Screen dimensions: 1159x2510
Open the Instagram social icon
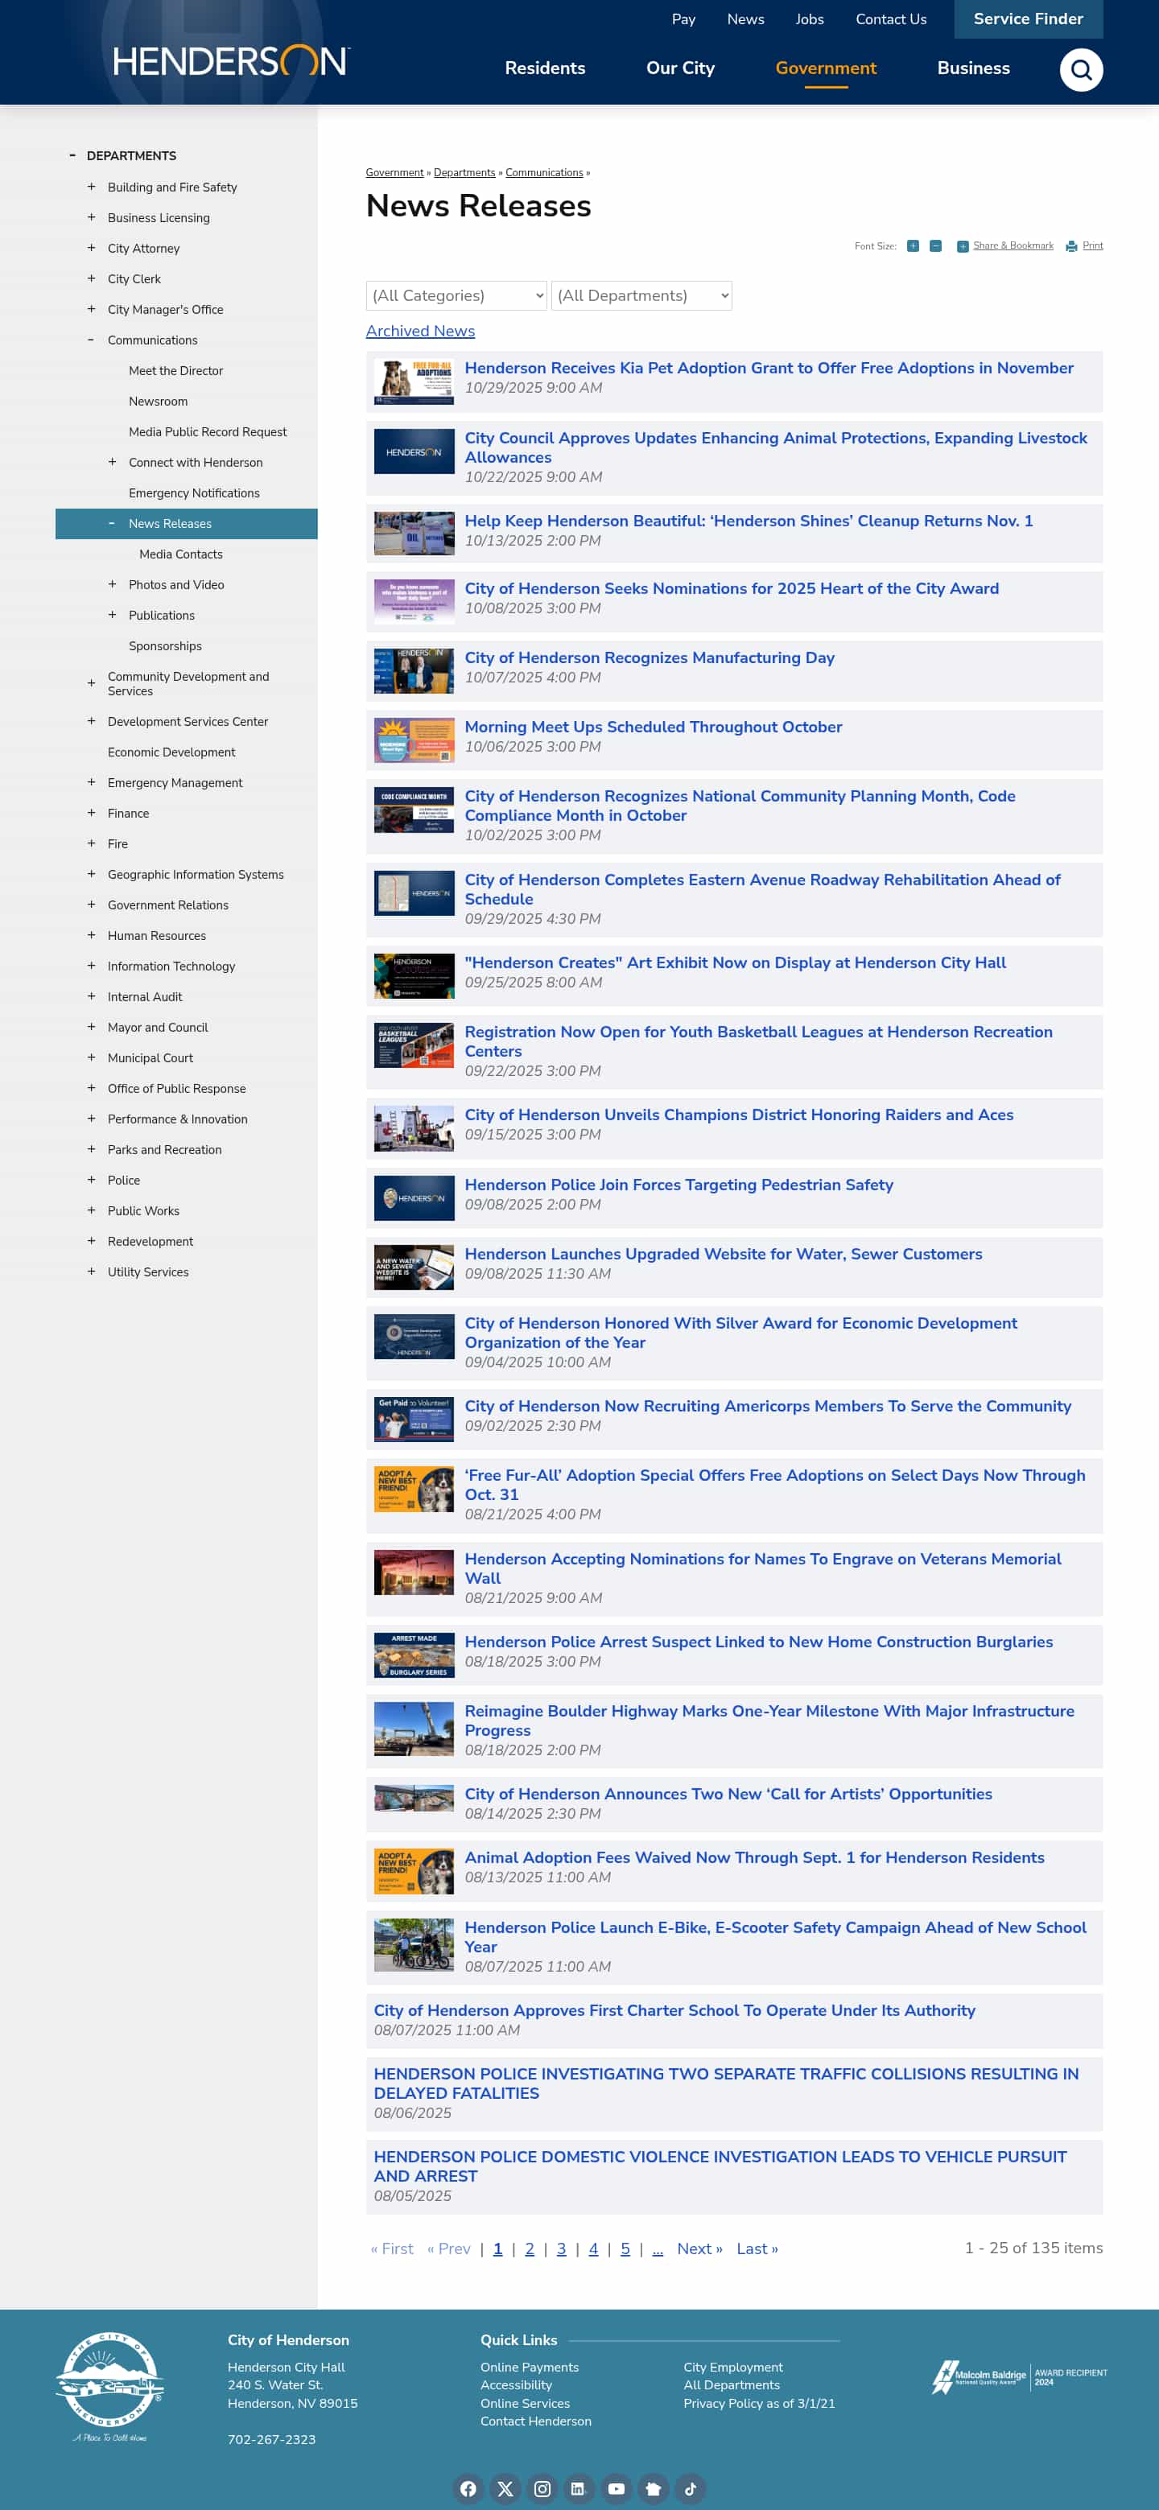(542, 2487)
